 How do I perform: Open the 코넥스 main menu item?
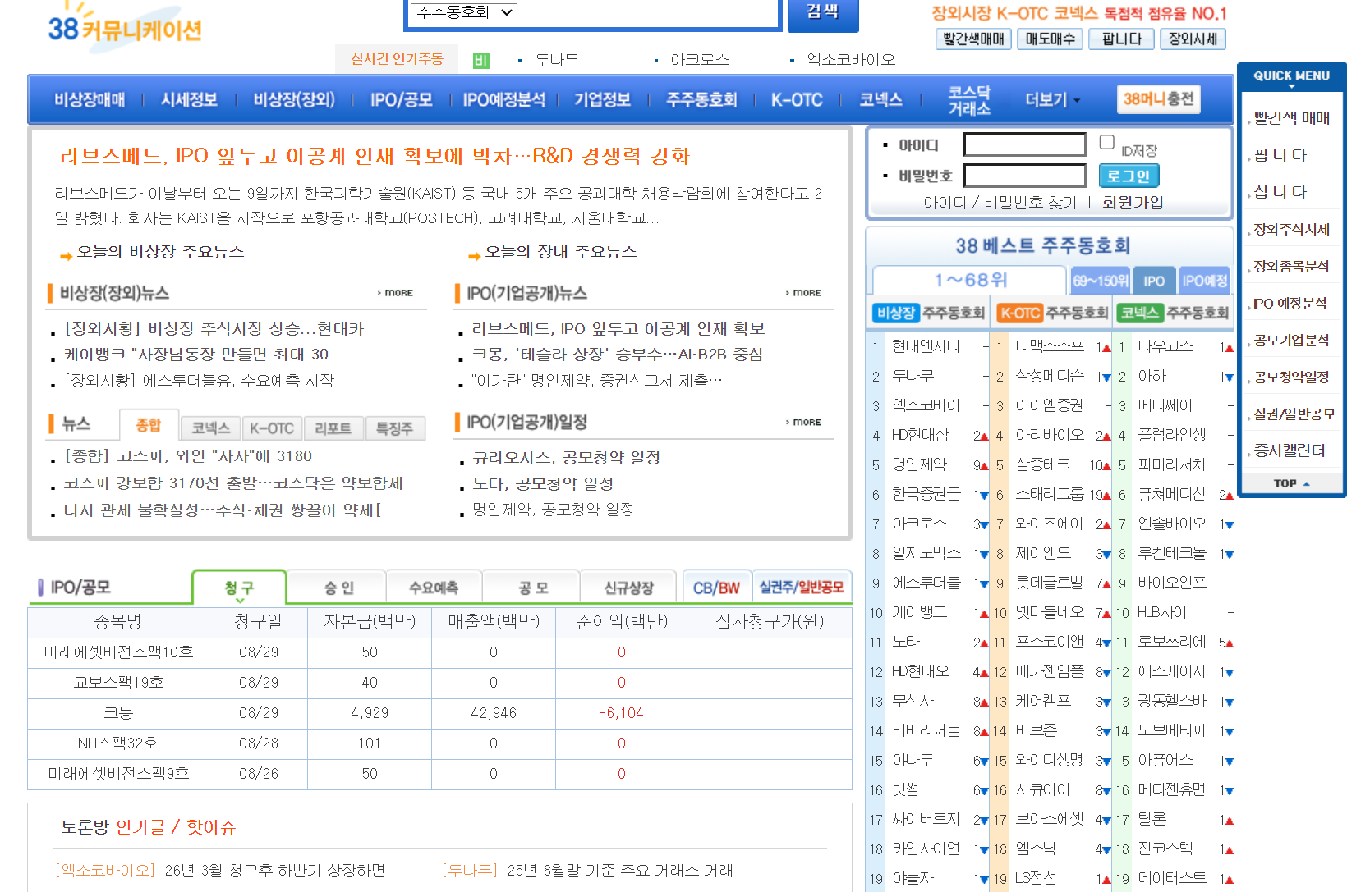[x=880, y=100]
